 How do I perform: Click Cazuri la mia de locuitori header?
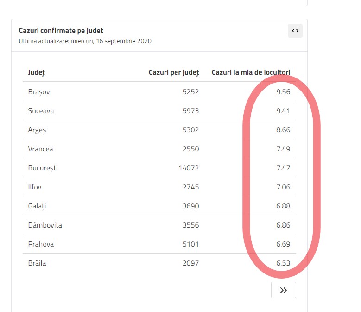click(x=251, y=72)
